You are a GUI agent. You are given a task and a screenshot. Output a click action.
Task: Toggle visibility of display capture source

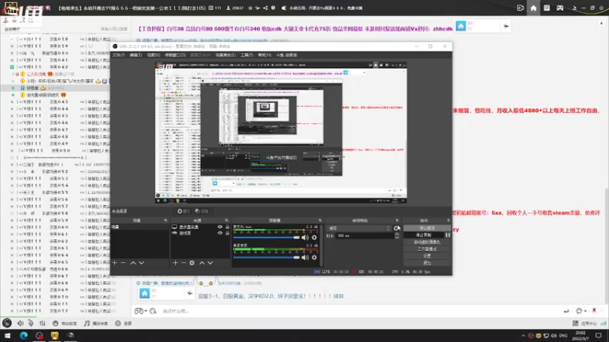coord(220,226)
